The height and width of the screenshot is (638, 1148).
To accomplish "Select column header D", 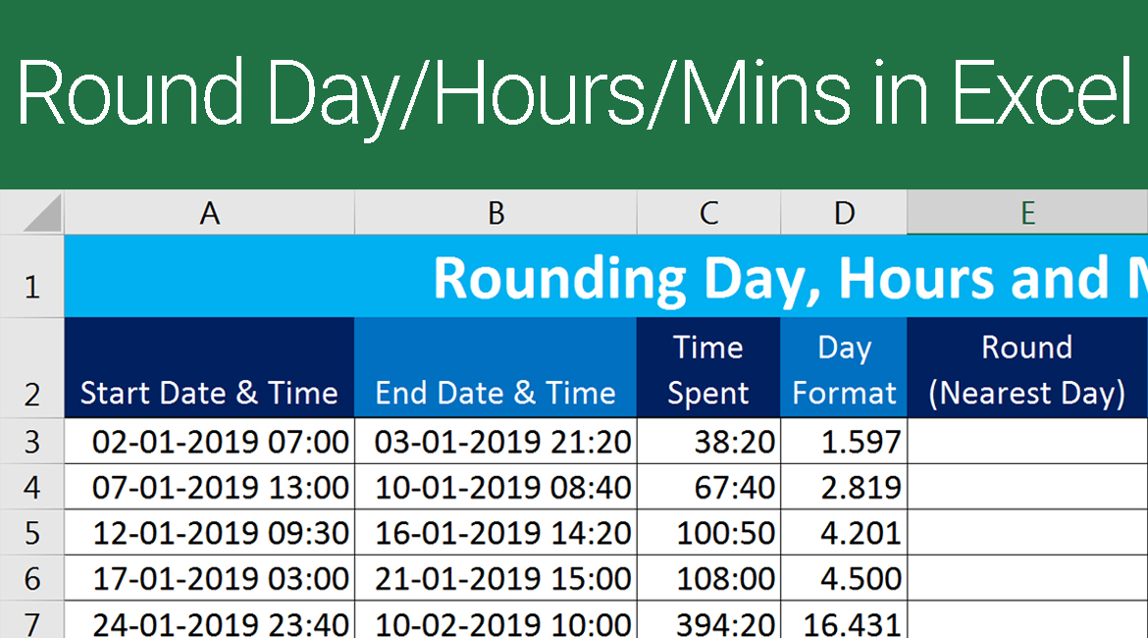I will (843, 213).
